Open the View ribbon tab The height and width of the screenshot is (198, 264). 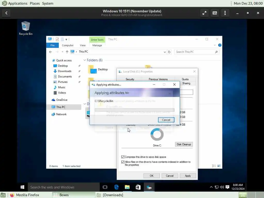click(83, 45)
